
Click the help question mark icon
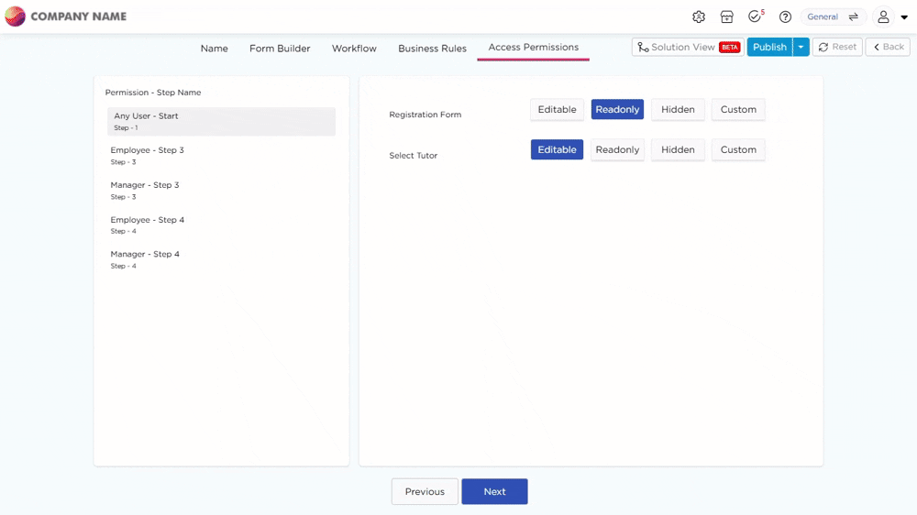[785, 16]
